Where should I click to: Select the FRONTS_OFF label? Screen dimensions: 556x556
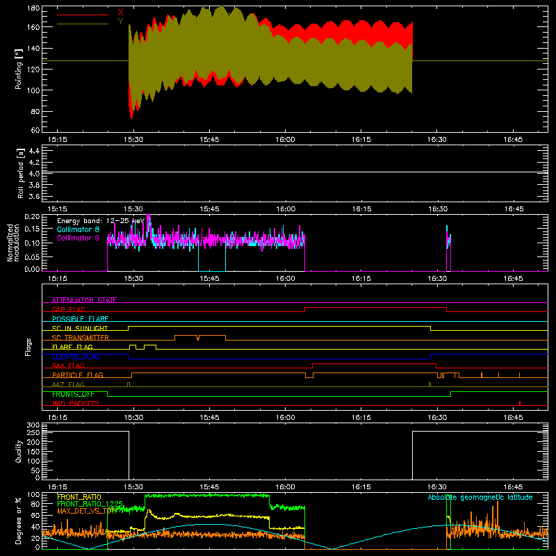(73, 394)
